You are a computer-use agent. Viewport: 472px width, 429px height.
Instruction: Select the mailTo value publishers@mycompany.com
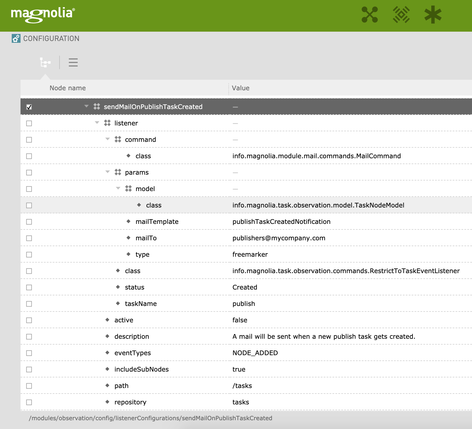pos(279,238)
